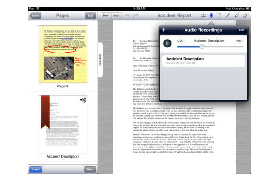This screenshot has height=180, width=279.
Task: Go to the next page with Next
Action: pos(116,16)
